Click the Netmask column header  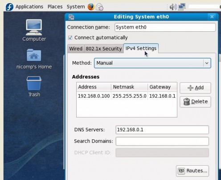[129, 87]
